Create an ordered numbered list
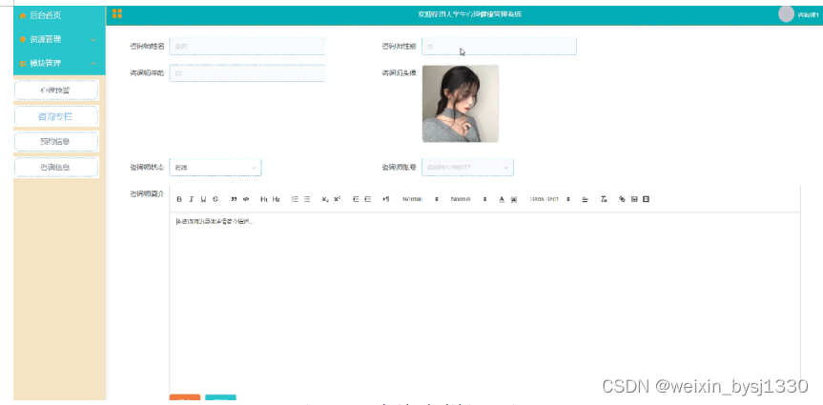823x405 pixels. click(295, 199)
